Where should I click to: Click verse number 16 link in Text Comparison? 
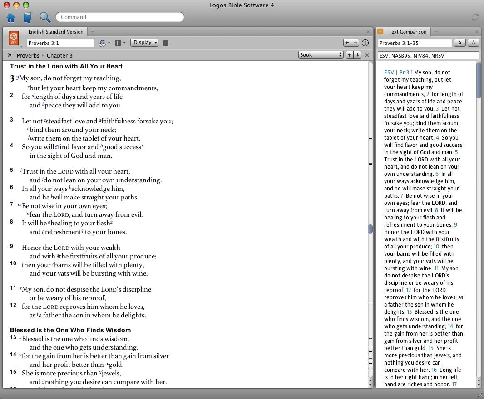[434, 370]
